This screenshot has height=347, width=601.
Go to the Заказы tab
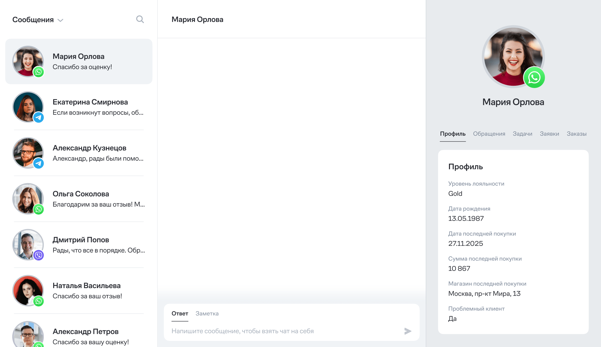point(576,134)
